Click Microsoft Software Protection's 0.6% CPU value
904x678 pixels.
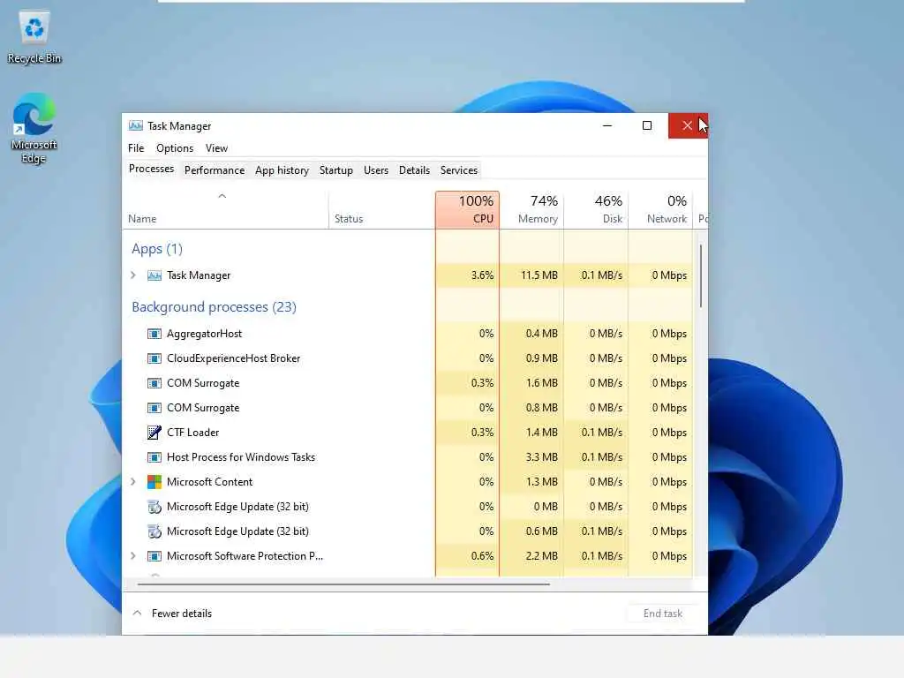(483, 556)
